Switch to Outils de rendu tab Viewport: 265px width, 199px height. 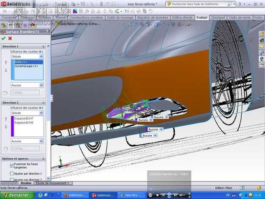(240, 17)
